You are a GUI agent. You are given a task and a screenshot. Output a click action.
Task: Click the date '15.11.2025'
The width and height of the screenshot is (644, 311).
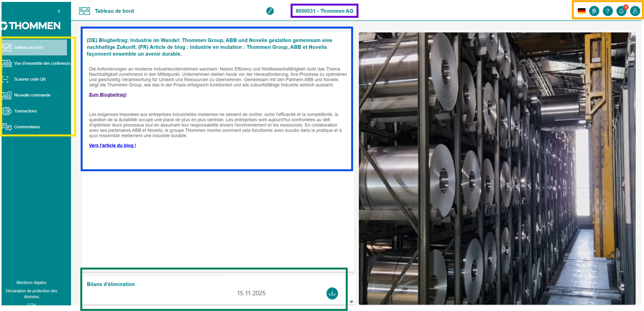[251, 293]
